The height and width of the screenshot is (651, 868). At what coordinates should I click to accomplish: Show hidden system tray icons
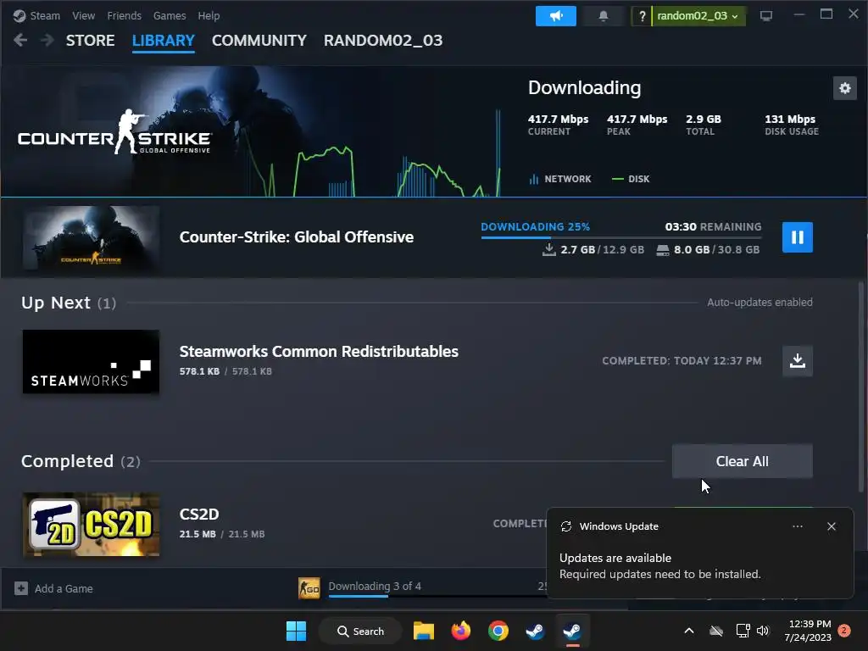(x=688, y=631)
